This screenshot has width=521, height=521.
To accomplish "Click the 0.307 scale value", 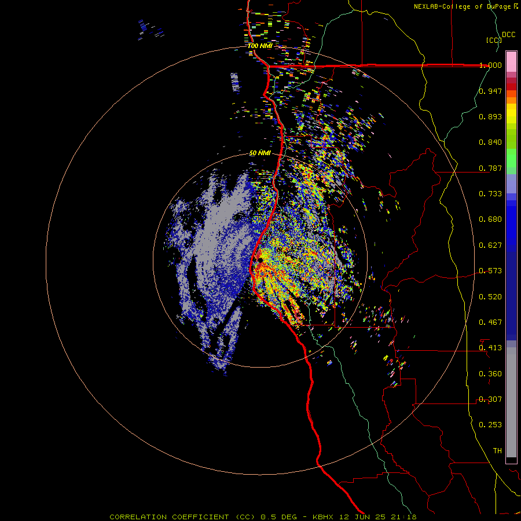I will [x=490, y=399].
